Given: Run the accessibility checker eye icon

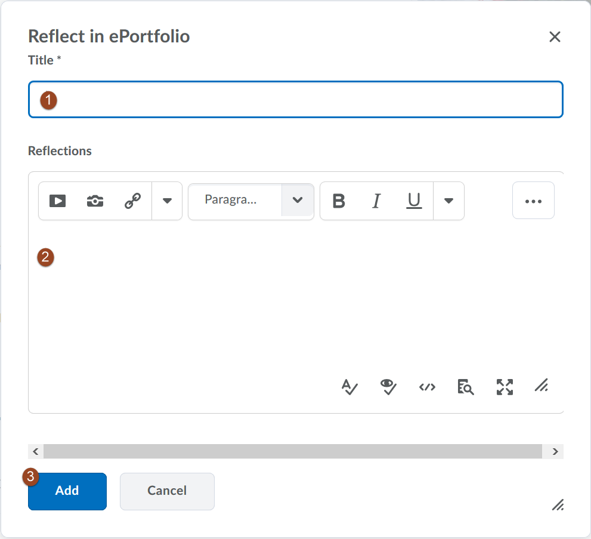Looking at the screenshot, I should (x=389, y=387).
